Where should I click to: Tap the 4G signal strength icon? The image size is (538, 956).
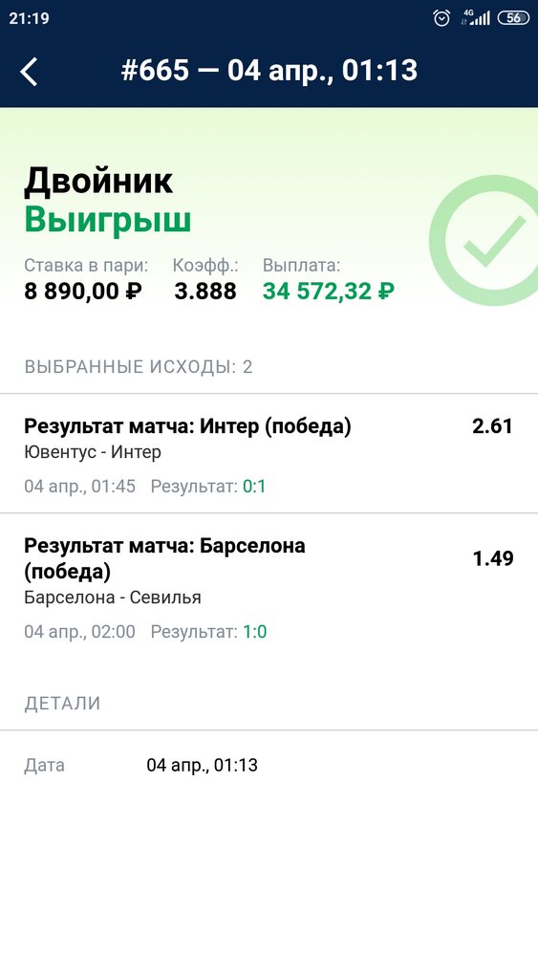click(x=476, y=17)
